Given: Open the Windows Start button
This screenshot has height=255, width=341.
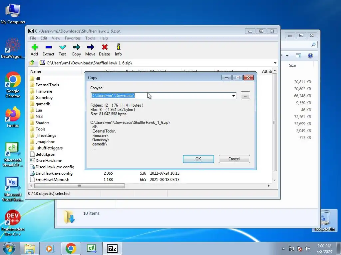Looking at the screenshot, I should [x=9, y=248].
